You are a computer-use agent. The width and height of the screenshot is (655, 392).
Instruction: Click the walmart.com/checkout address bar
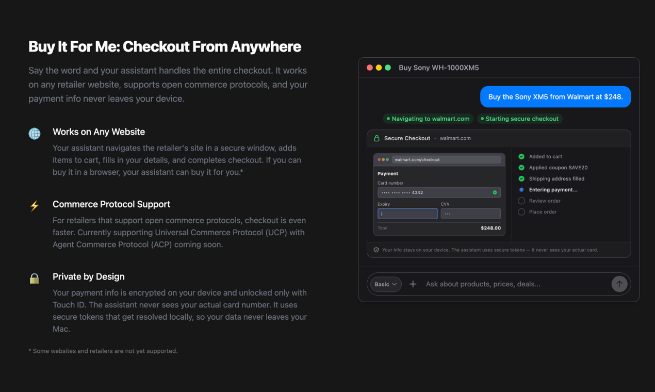[446, 159]
